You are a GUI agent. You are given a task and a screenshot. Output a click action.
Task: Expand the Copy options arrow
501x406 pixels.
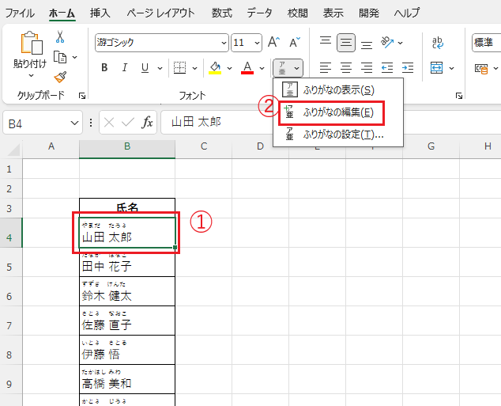[74, 57]
